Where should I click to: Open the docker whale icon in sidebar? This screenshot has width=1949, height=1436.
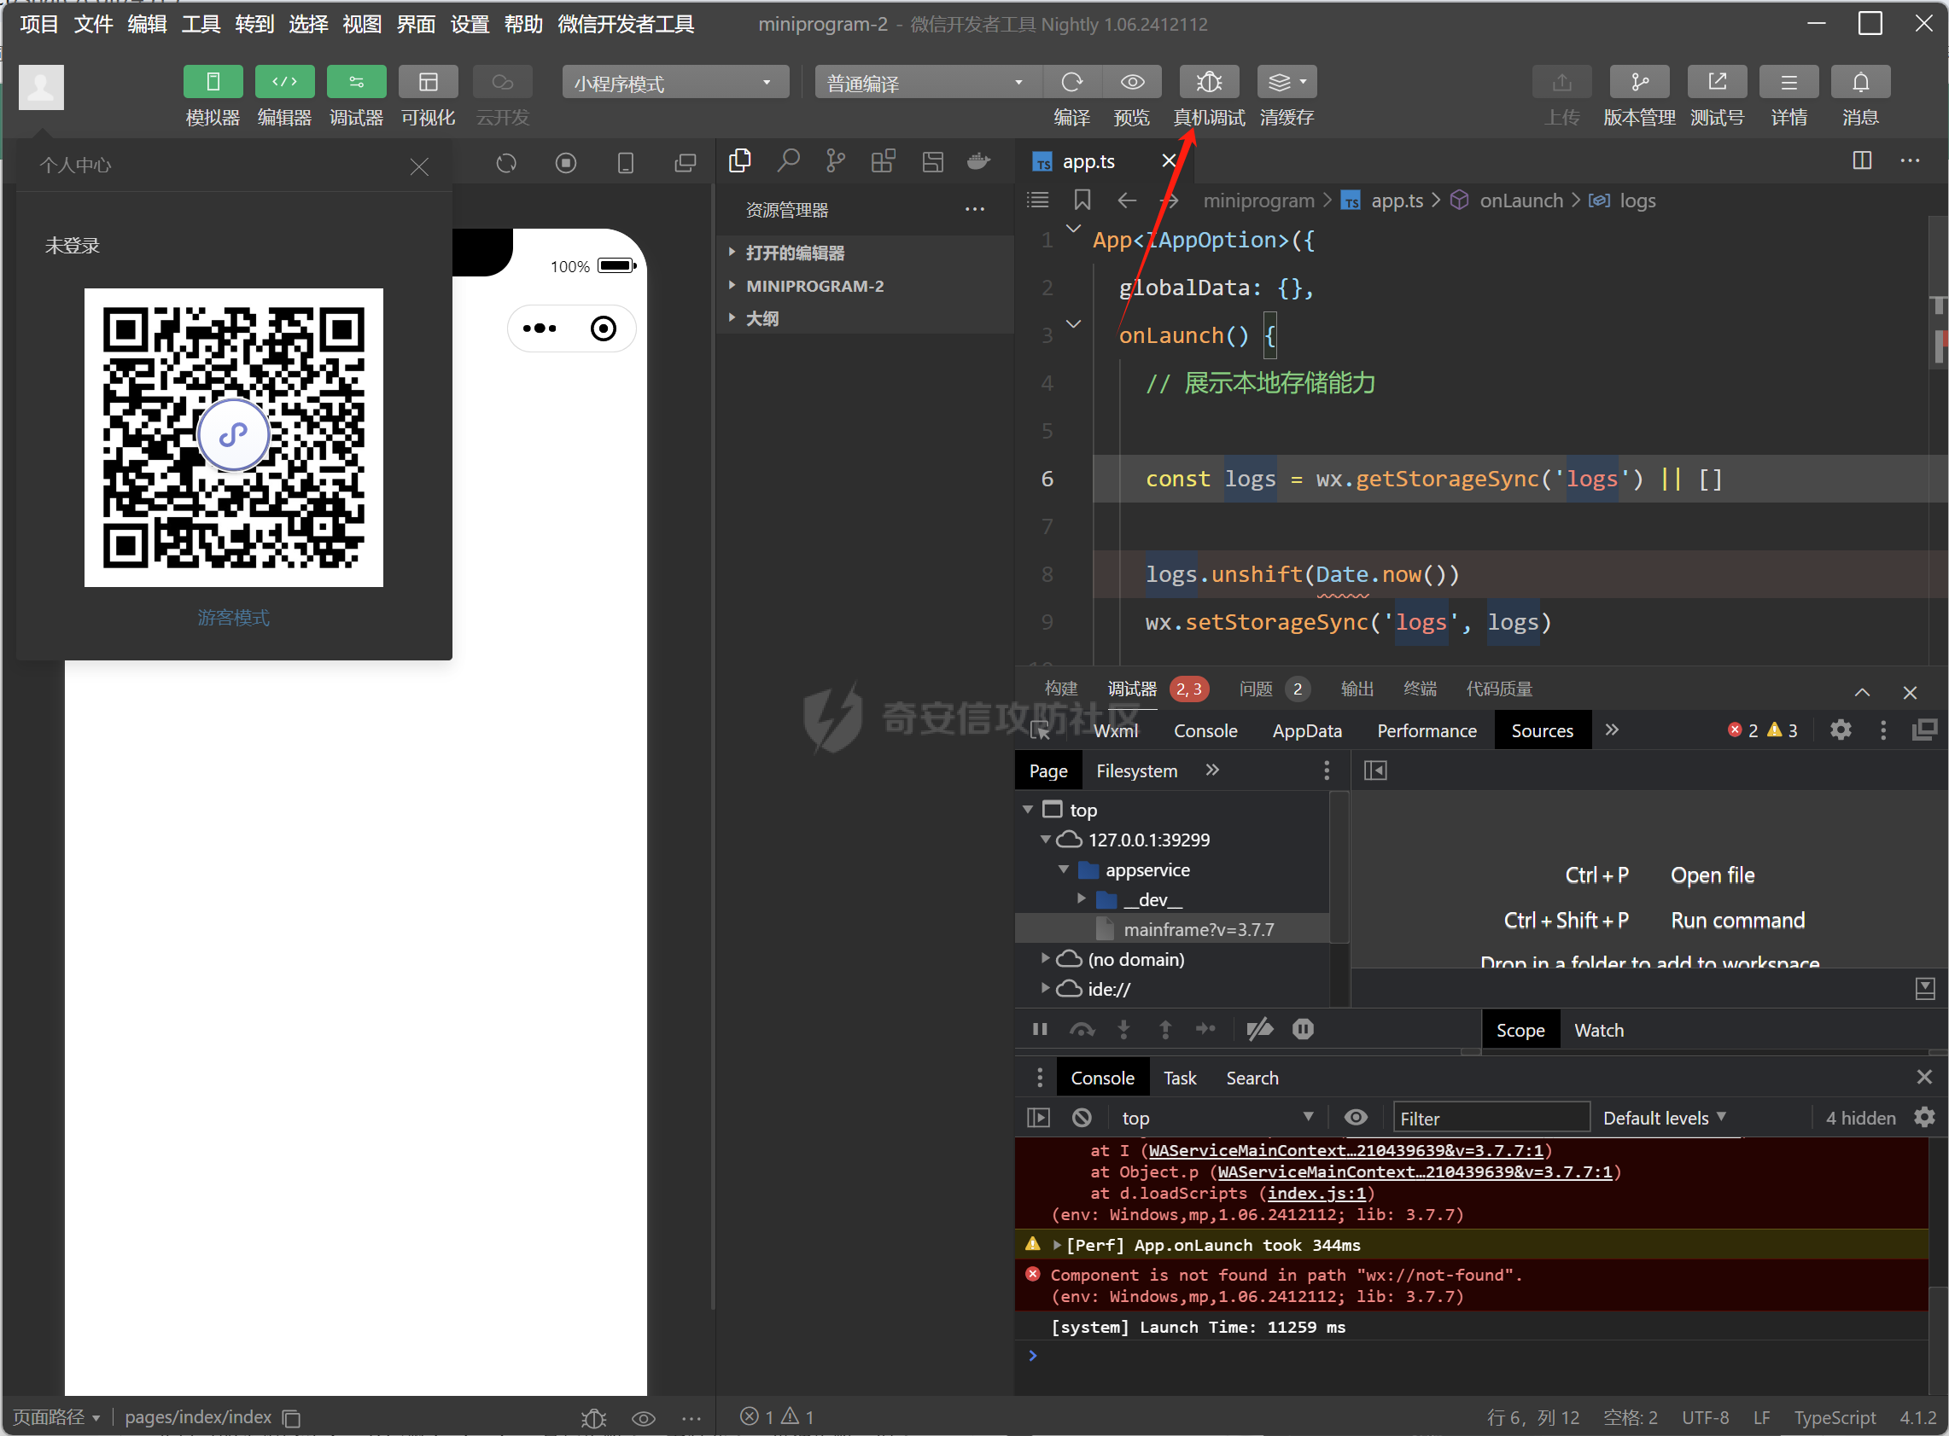[978, 160]
